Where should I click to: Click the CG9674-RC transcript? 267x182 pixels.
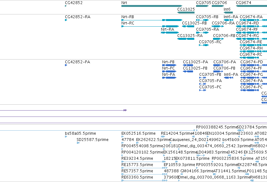pyautogui.click(x=249, y=58)
